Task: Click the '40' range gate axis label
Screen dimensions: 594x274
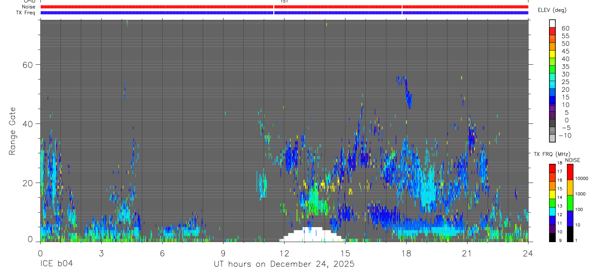Action: tap(29, 124)
